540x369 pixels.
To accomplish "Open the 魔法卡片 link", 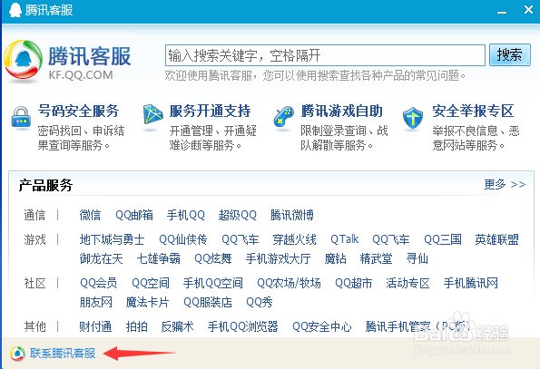I will click(x=148, y=302).
